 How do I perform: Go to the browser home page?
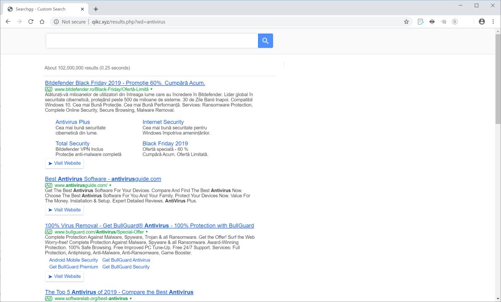(x=42, y=22)
